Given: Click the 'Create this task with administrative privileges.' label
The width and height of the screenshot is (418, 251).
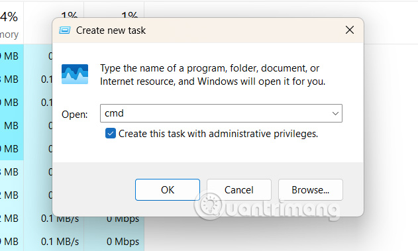Looking at the screenshot, I should pyautogui.click(x=218, y=134).
